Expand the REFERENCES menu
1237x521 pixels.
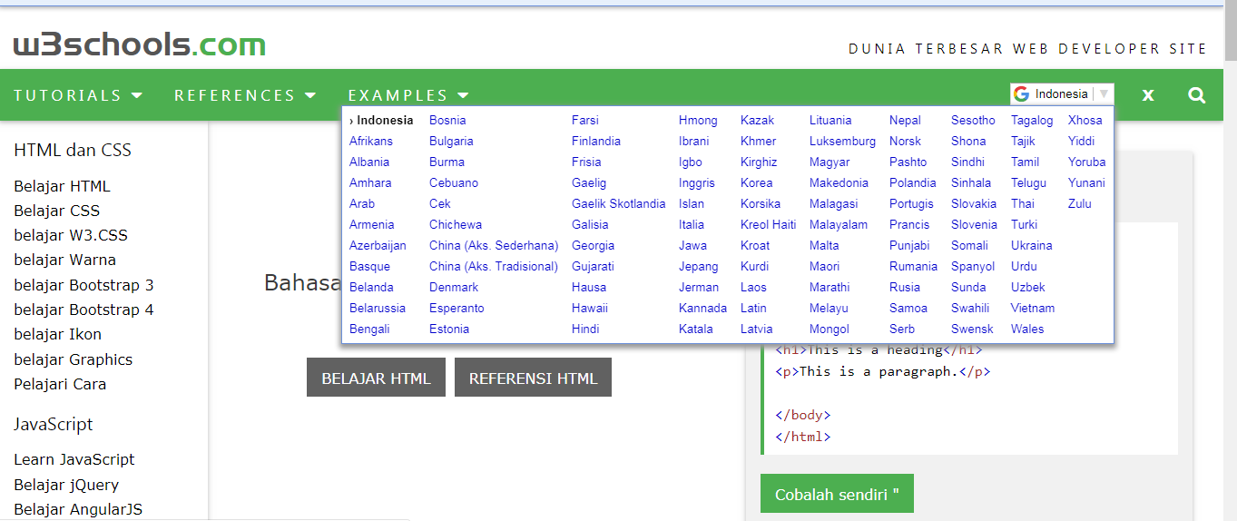[x=245, y=95]
